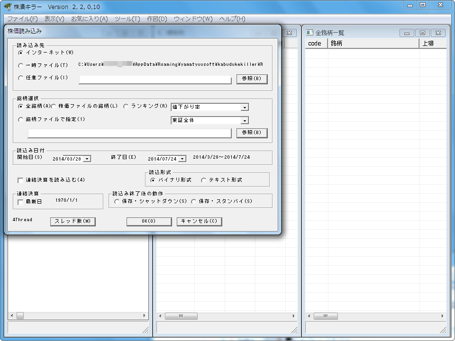
Task: Click 参照(B) button for 任意ファイル path
Action: [252, 79]
